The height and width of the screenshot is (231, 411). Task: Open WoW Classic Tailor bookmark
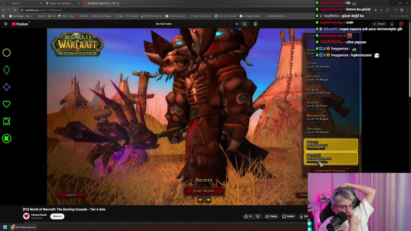point(201,16)
